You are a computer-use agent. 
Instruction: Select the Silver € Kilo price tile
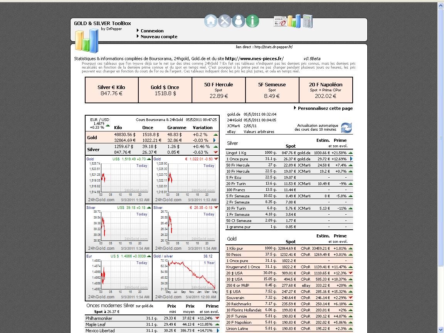coord(111,90)
